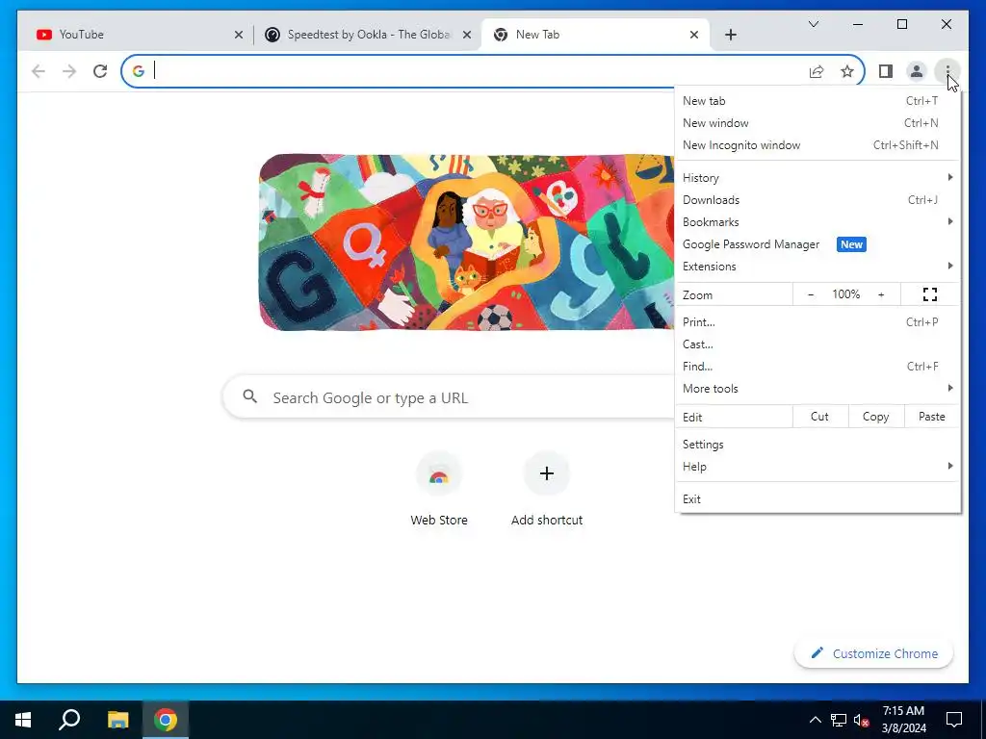Click the browser forward arrow

[x=69, y=71]
